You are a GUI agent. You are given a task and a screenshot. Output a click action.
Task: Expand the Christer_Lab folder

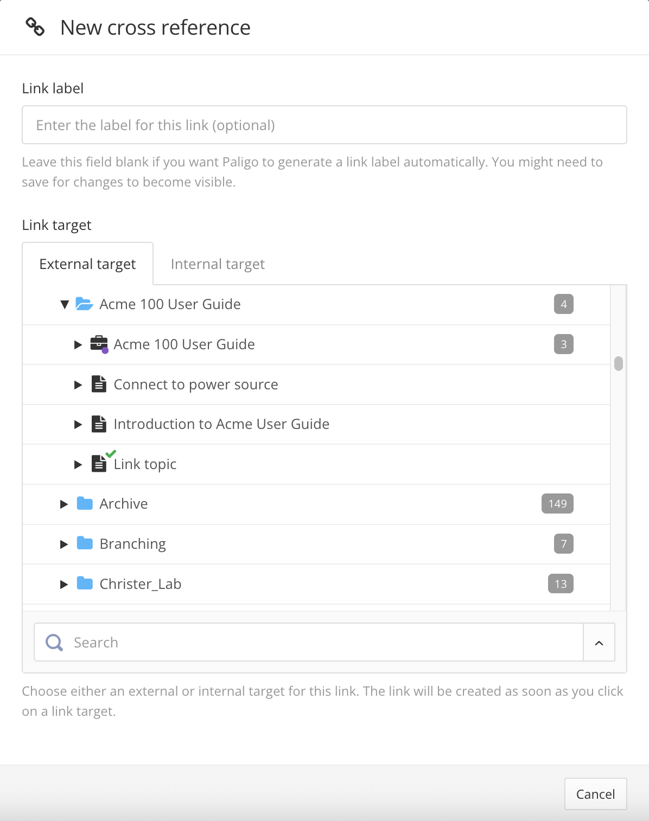64,584
